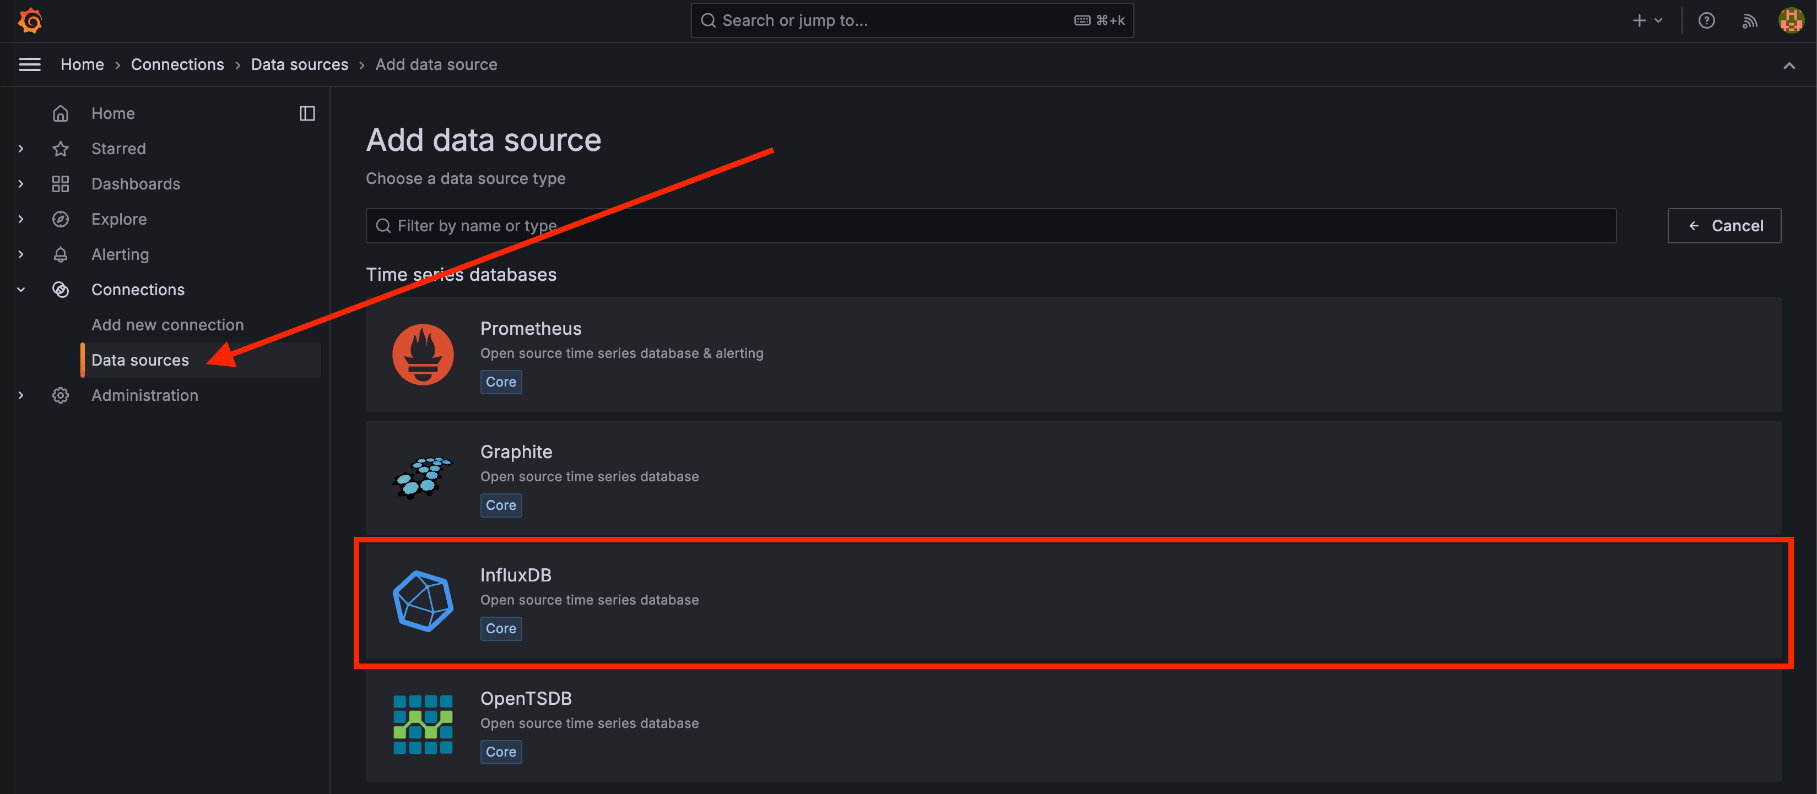The width and height of the screenshot is (1817, 794).
Task: Click the Core badge under Graphite
Action: tap(501, 505)
